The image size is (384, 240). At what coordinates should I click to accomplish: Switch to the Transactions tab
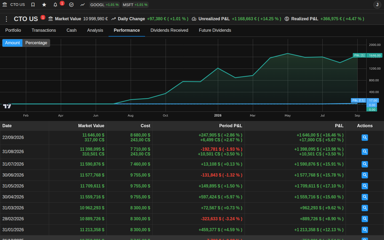pos(44,30)
